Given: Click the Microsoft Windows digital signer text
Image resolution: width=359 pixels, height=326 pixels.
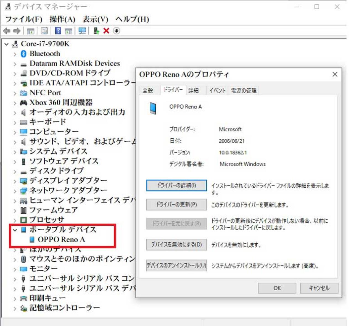Looking at the screenshot, I should (x=242, y=164).
